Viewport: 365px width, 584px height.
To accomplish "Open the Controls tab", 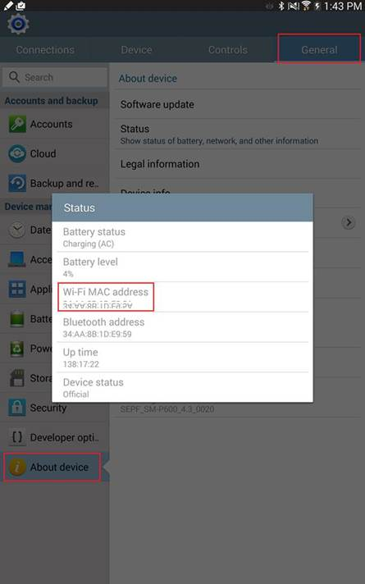I will [x=228, y=50].
